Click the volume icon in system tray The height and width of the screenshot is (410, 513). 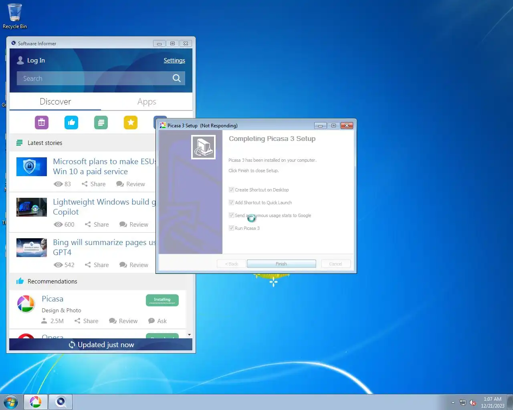tap(473, 403)
